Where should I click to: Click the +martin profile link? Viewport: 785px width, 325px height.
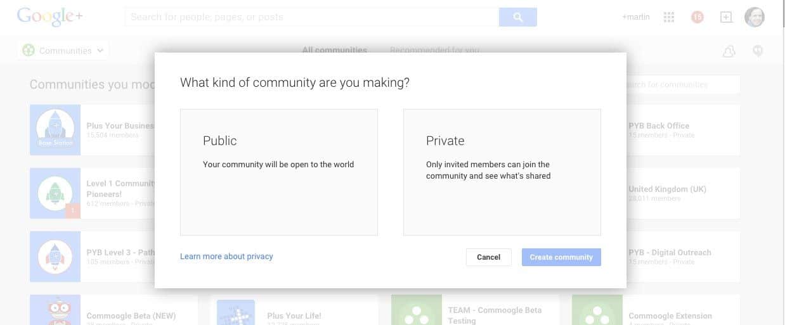[x=635, y=17]
